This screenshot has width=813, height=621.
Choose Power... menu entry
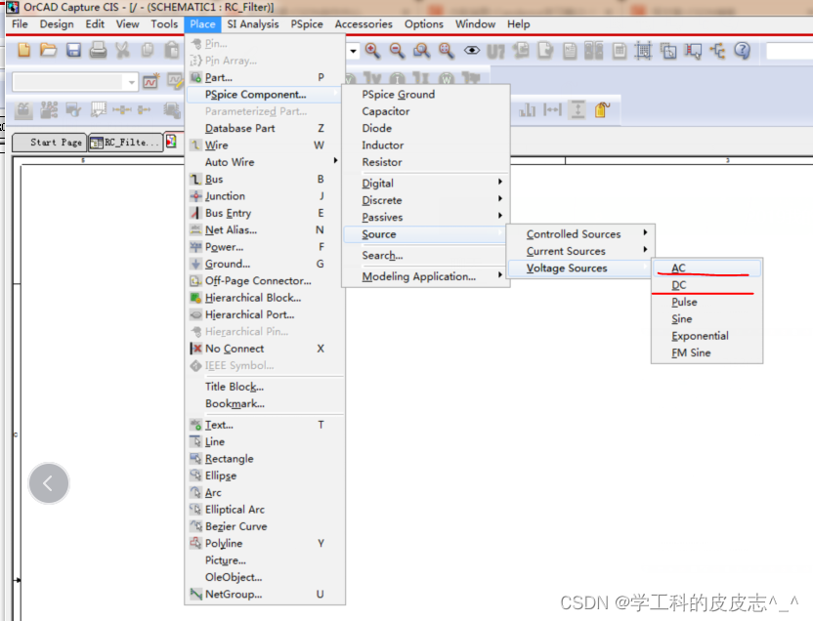(x=265, y=247)
